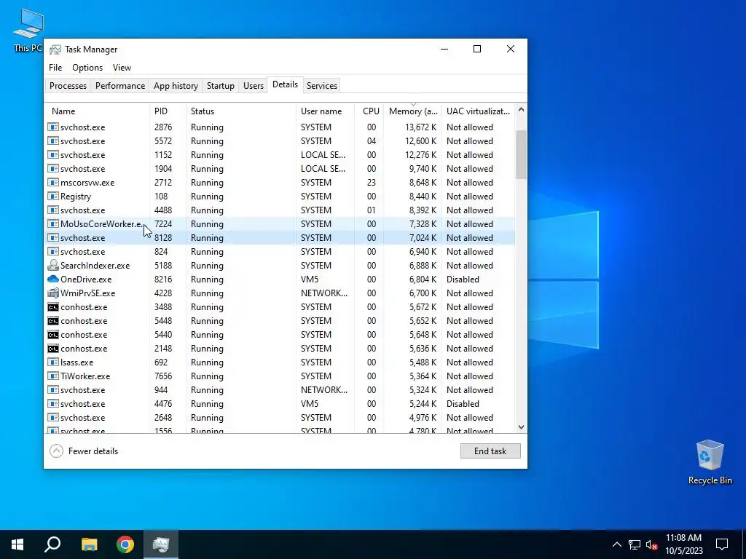746x559 pixels.
Task: Click the OneDrive.exe cloud icon
Action: [52, 279]
